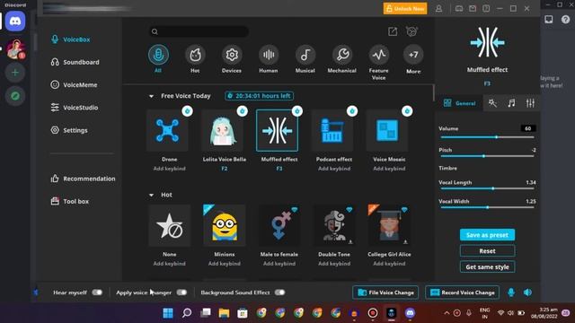
Task: Toggle the Apply voice changer switch
Action: [181, 292]
